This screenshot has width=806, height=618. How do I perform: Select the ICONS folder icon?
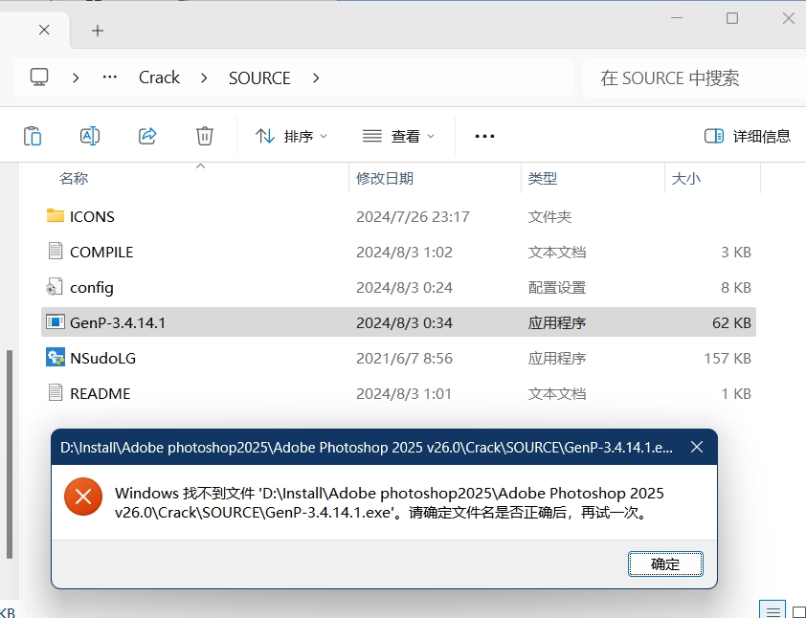pyautogui.click(x=55, y=216)
